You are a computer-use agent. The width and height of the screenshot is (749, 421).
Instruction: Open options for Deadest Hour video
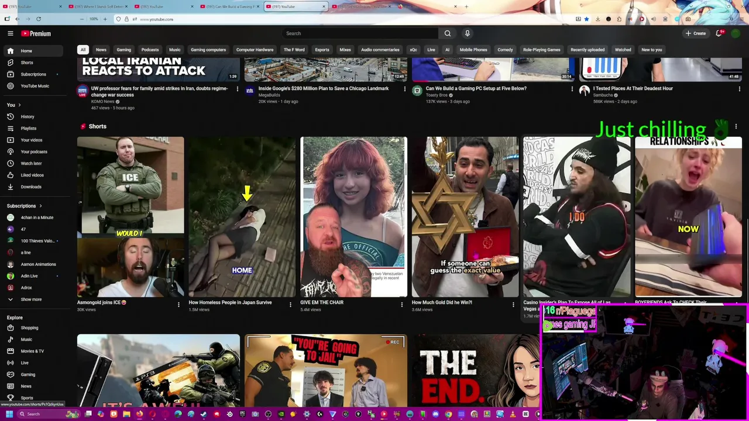coord(739,89)
